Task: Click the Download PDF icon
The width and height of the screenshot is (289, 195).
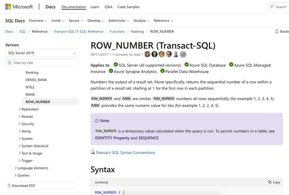Action: point(9,185)
